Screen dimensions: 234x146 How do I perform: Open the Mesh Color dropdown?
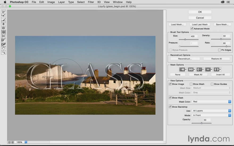click(x=211, y=93)
